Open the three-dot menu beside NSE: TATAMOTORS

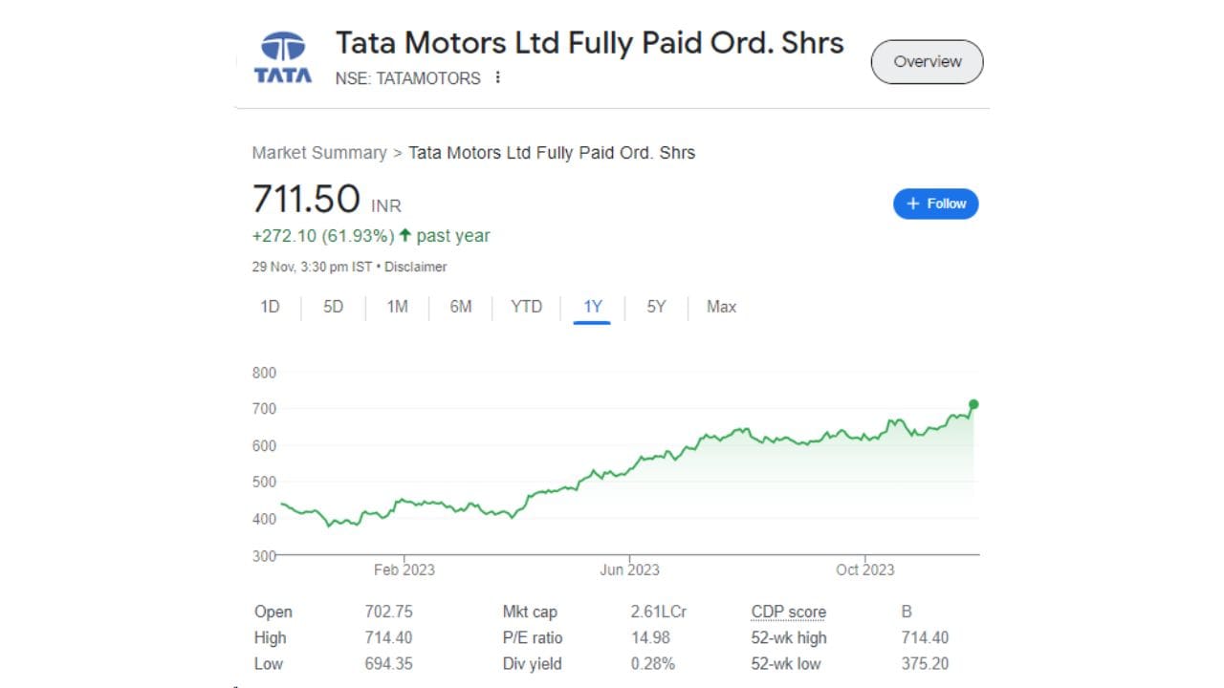(x=497, y=78)
